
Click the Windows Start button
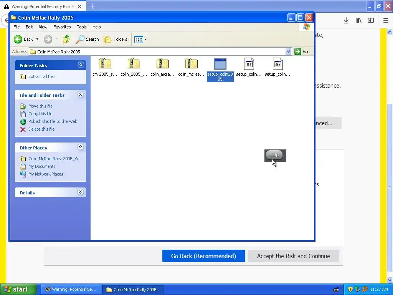(x=18, y=289)
